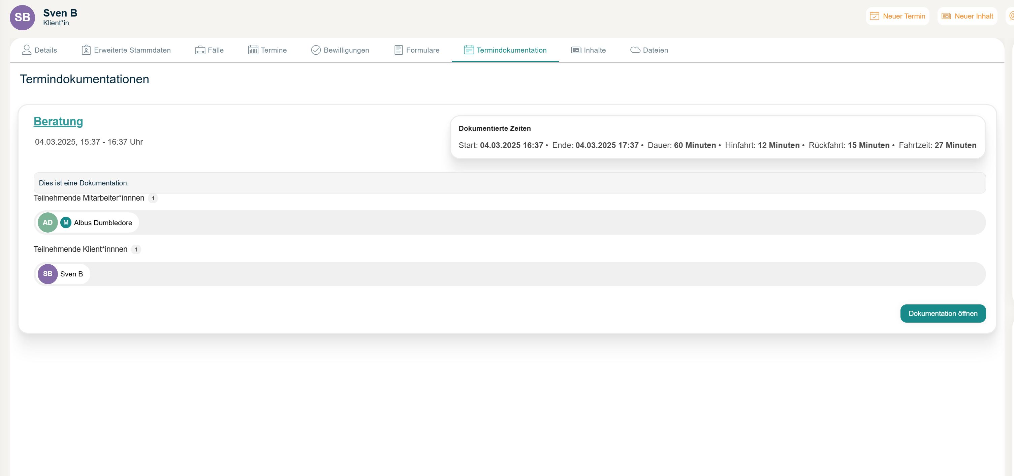1014x476 pixels.
Task: Click the cloud icon for Dateien
Action: [x=635, y=50]
